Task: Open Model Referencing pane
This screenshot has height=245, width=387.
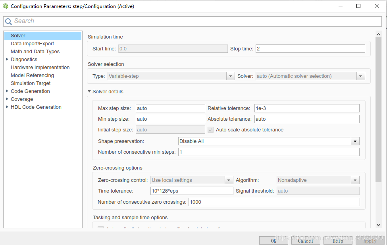Action: [32, 75]
